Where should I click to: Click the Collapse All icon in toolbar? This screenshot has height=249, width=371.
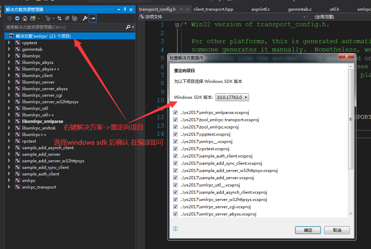[67, 19]
